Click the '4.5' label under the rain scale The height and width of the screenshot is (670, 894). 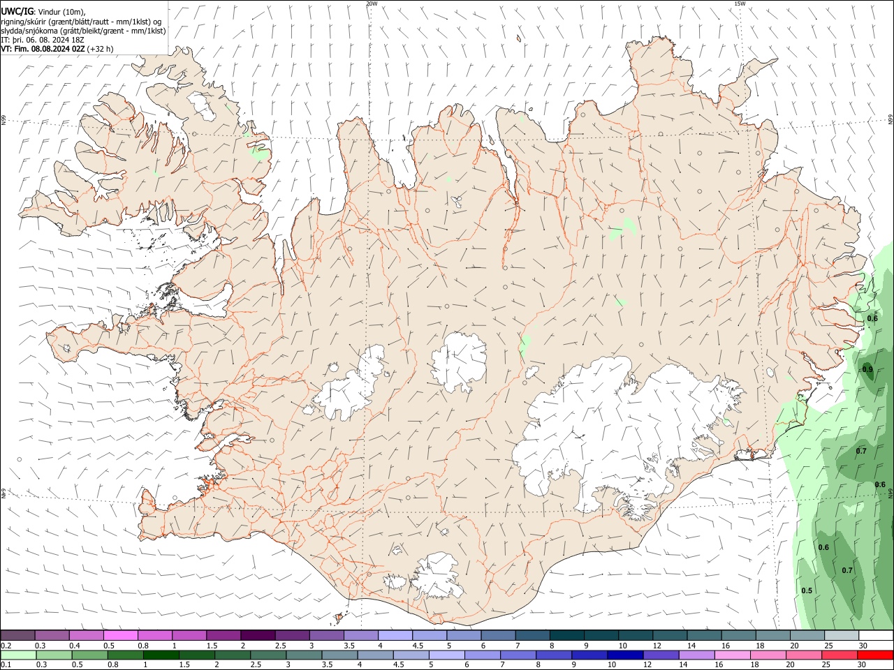coord(398,664)
